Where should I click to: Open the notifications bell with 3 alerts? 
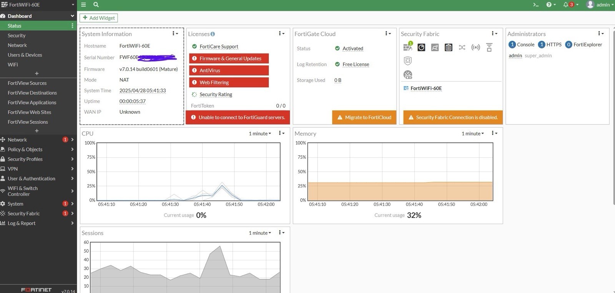point(571,5)
